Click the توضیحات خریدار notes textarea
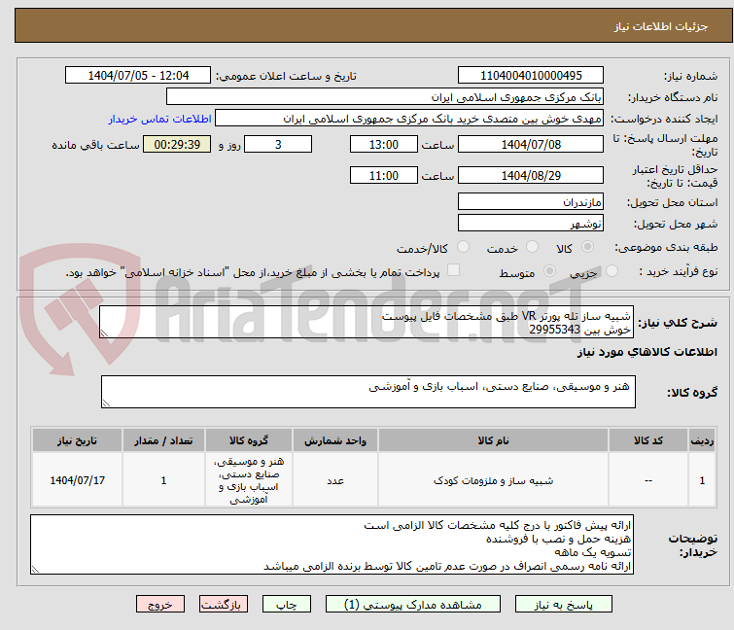734x630 pixels. pos(332,544)
